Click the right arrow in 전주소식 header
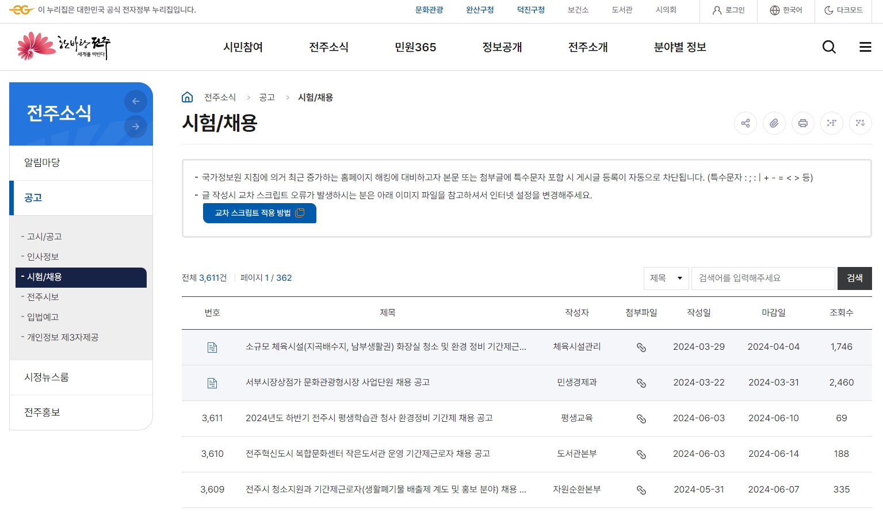This screenshot has height=519, width=883. [136, 127]
